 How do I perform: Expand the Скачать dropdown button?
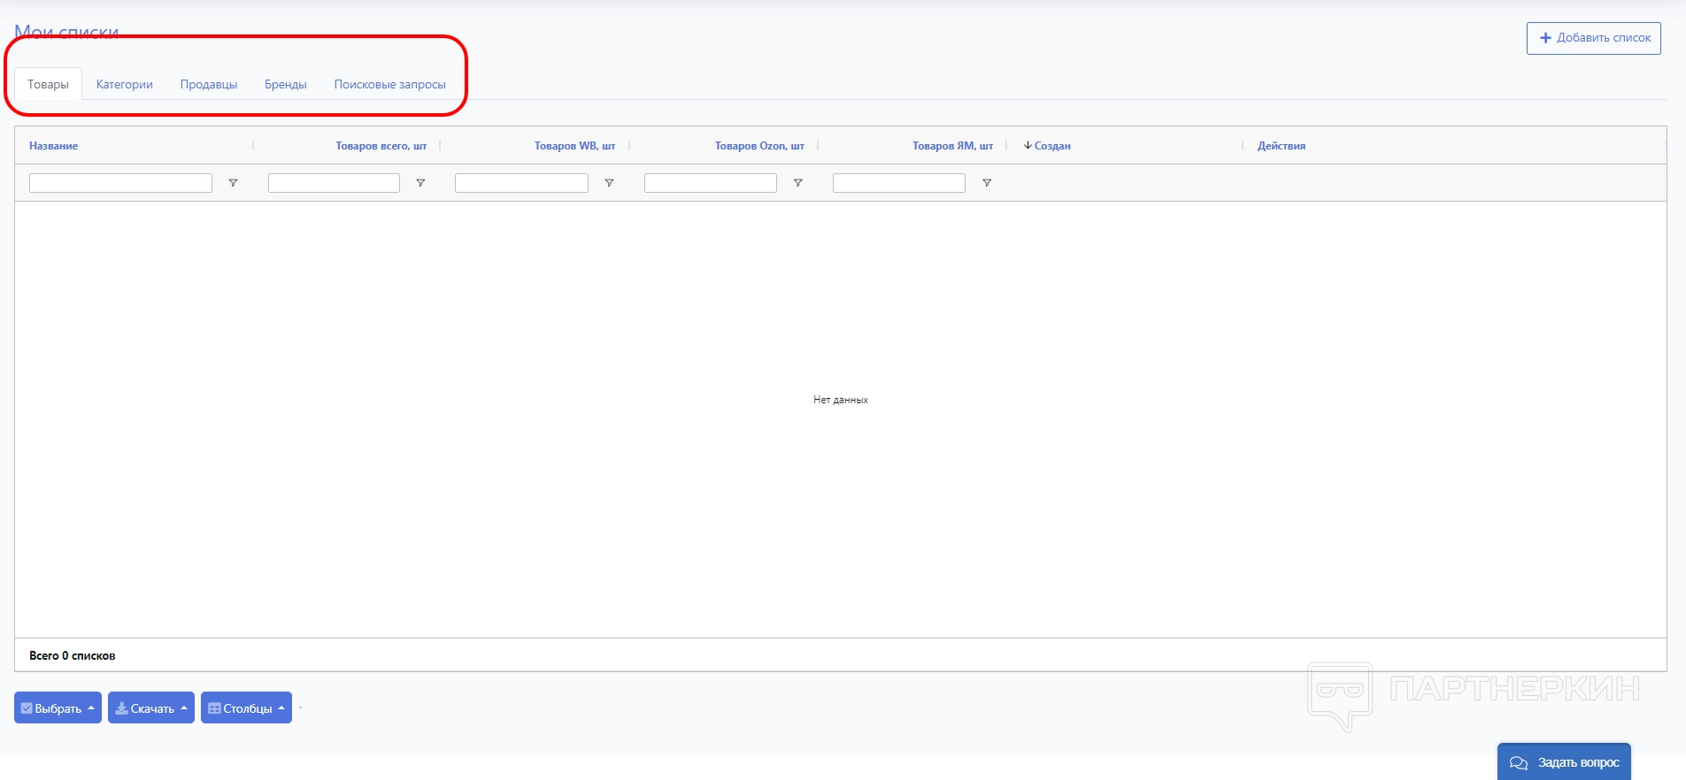point(151,707)
